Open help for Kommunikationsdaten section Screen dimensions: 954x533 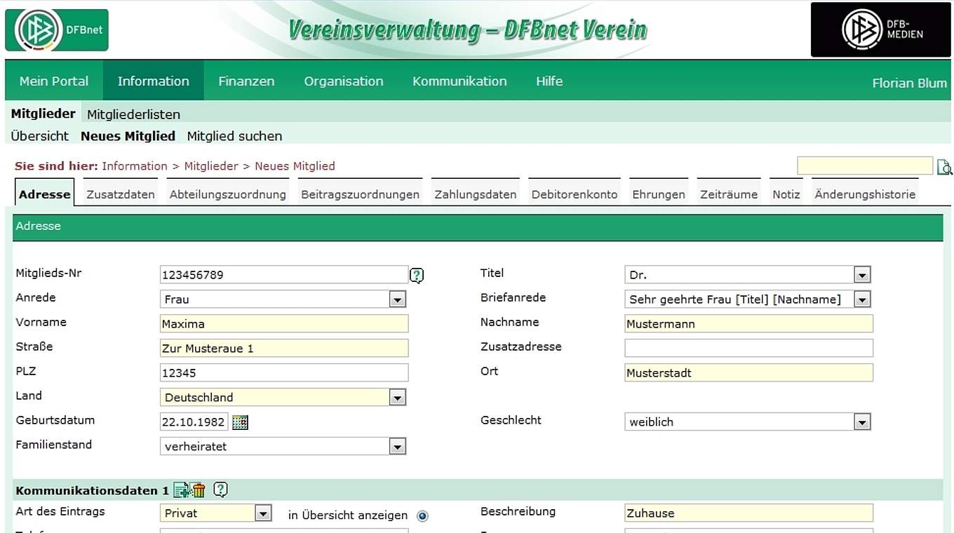[220, 490]
